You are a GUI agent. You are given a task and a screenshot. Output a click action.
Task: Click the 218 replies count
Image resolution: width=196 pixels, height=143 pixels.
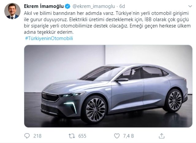click(37, 136)
